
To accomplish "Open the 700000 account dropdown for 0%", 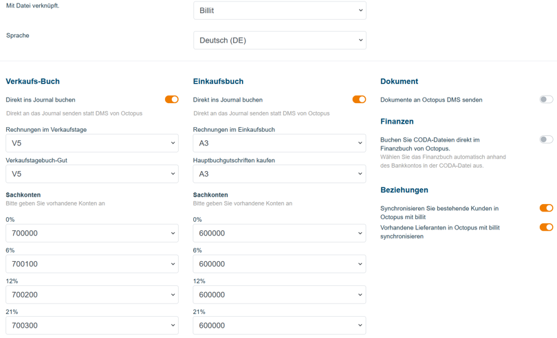I will (x=92, y=234).
